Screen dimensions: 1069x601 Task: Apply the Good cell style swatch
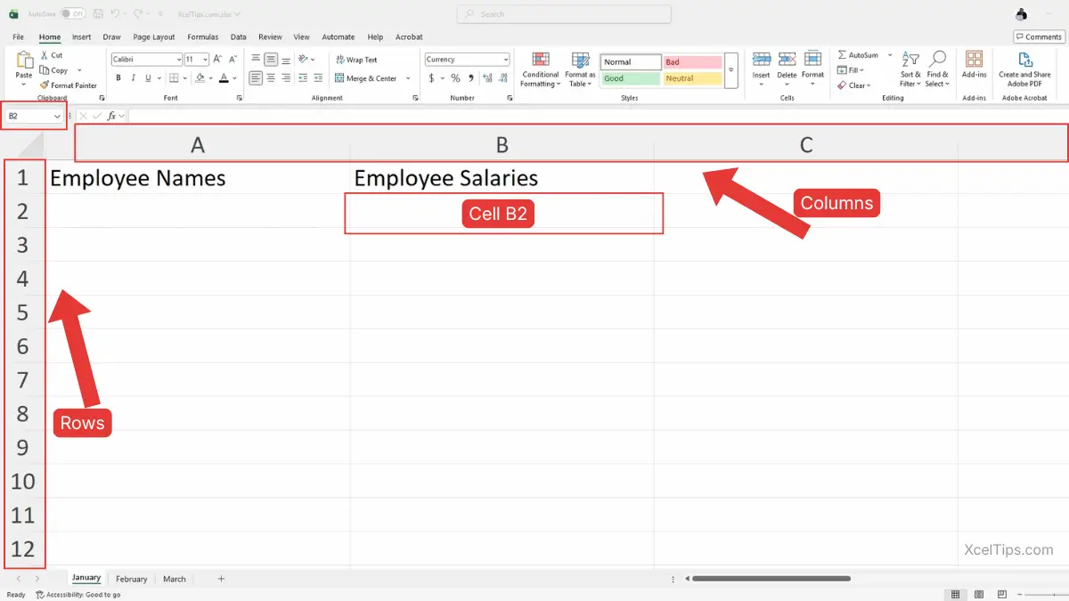[630, 78]
